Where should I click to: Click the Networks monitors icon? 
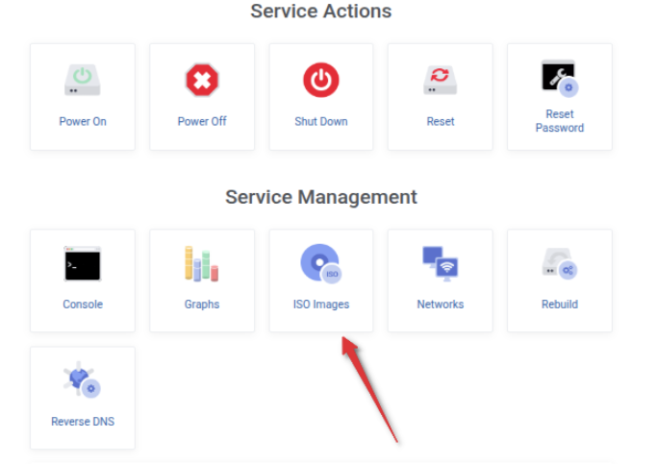[x=441, y=264]
